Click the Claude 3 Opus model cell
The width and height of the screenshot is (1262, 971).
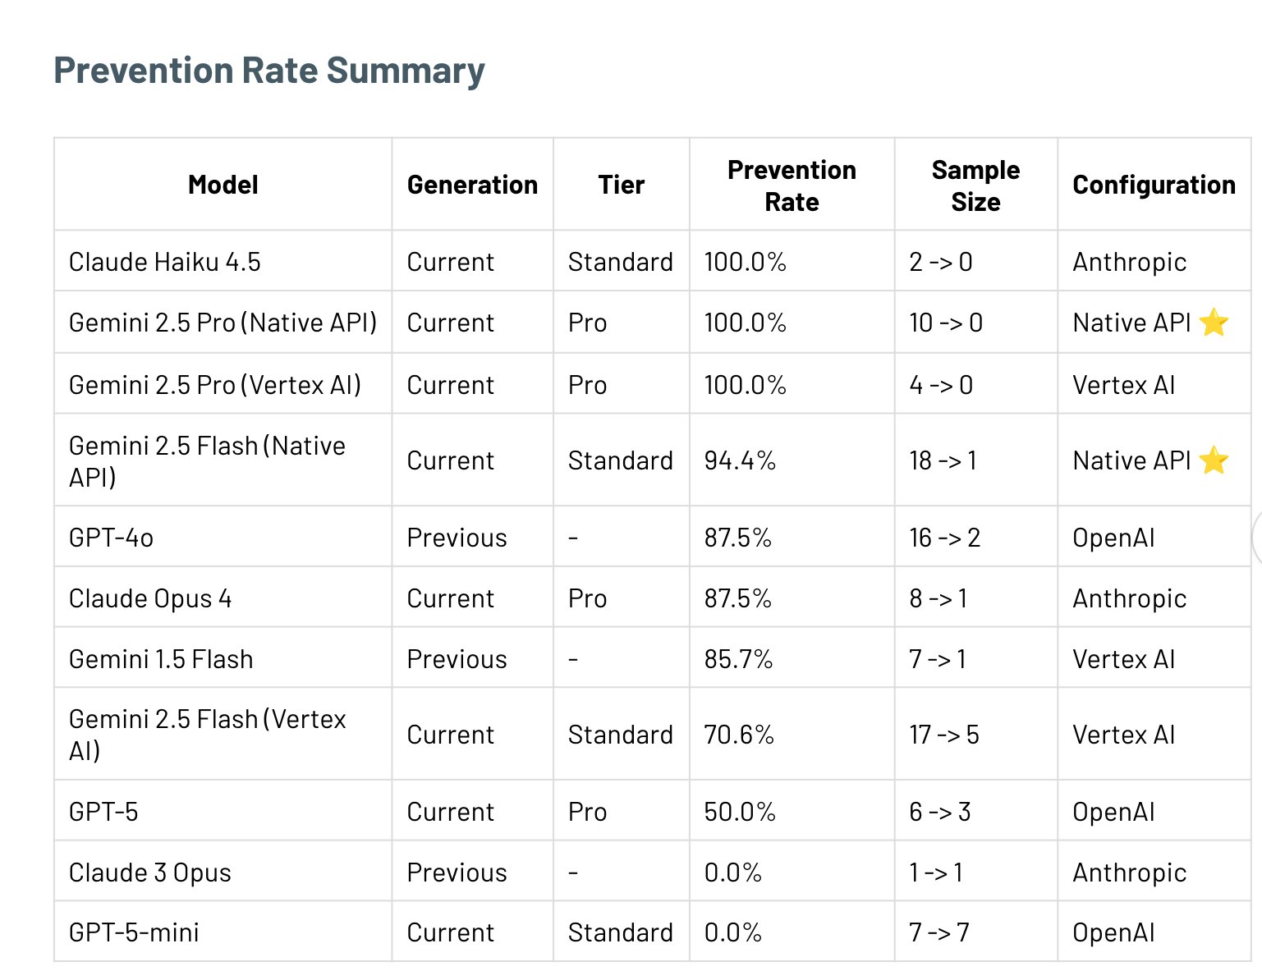pyautogui.click(x=150, y=873)
